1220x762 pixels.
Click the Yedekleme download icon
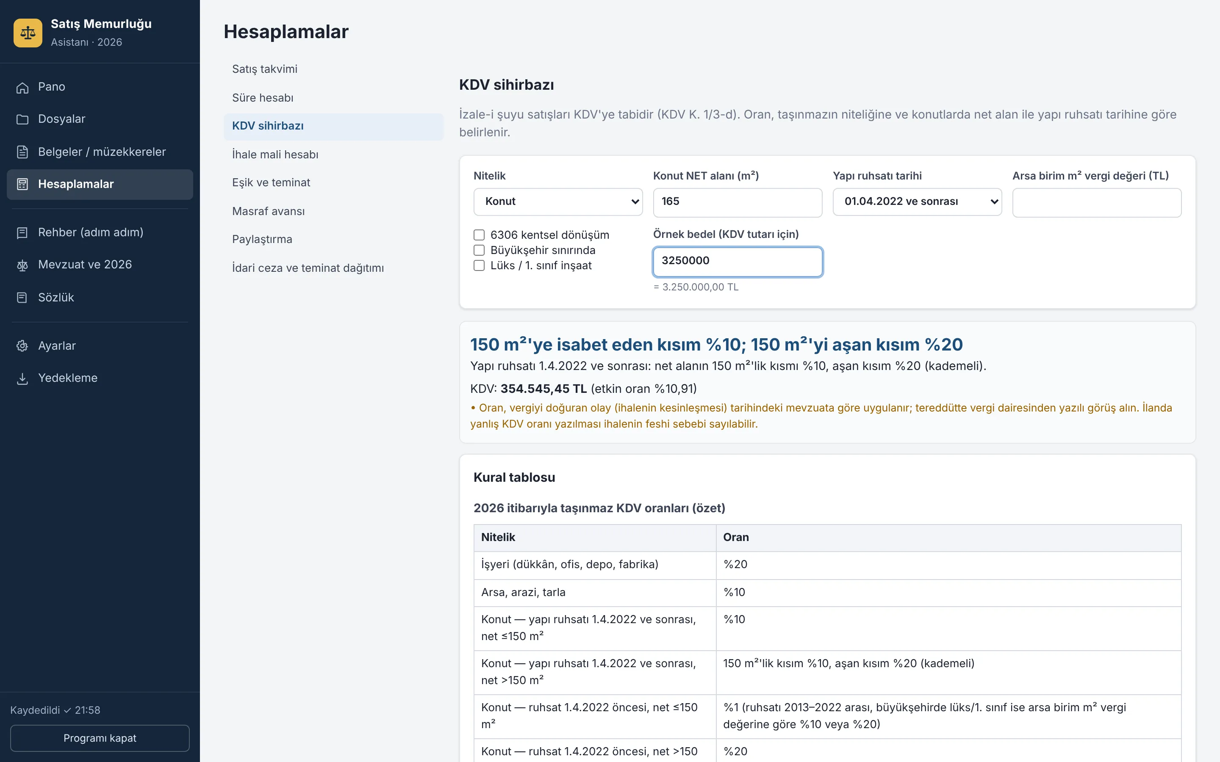[x=22, y=378]
